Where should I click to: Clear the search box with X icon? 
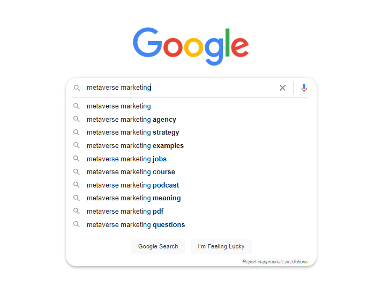click(x=282, y=88)
